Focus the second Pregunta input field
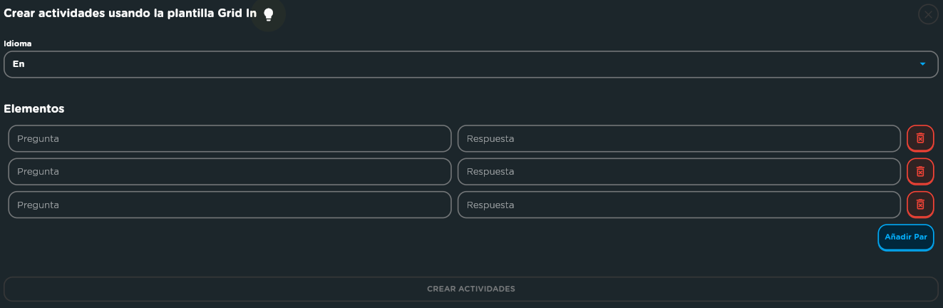This screenshot has height=308, width=943. pos(230,171)
